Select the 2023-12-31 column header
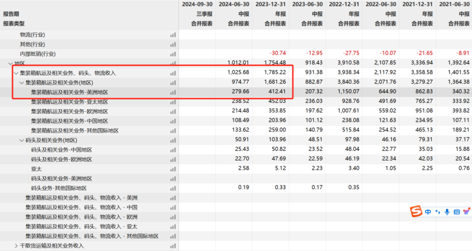This screenshot has width=472, height=251. pyautogui.click(x=271, y=4)
